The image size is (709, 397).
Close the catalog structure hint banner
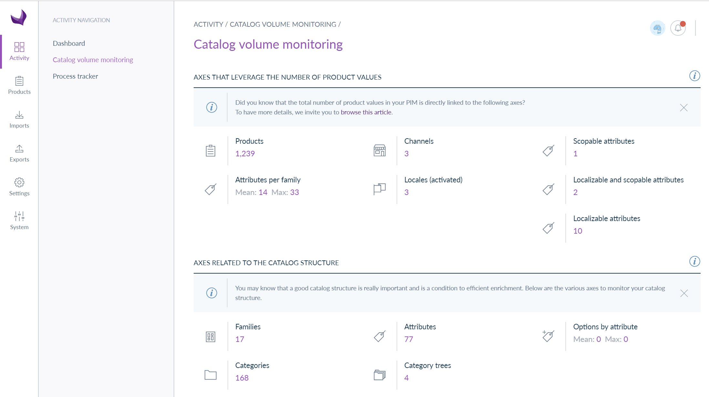click(x=684, y=293)
